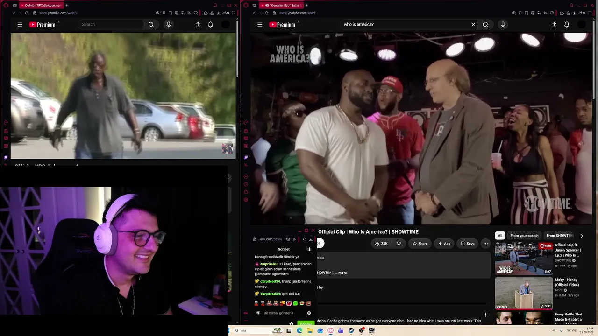Dislike the Who Is America video
598x336 pixels.
pyautogui.click(x=399, y=244)
